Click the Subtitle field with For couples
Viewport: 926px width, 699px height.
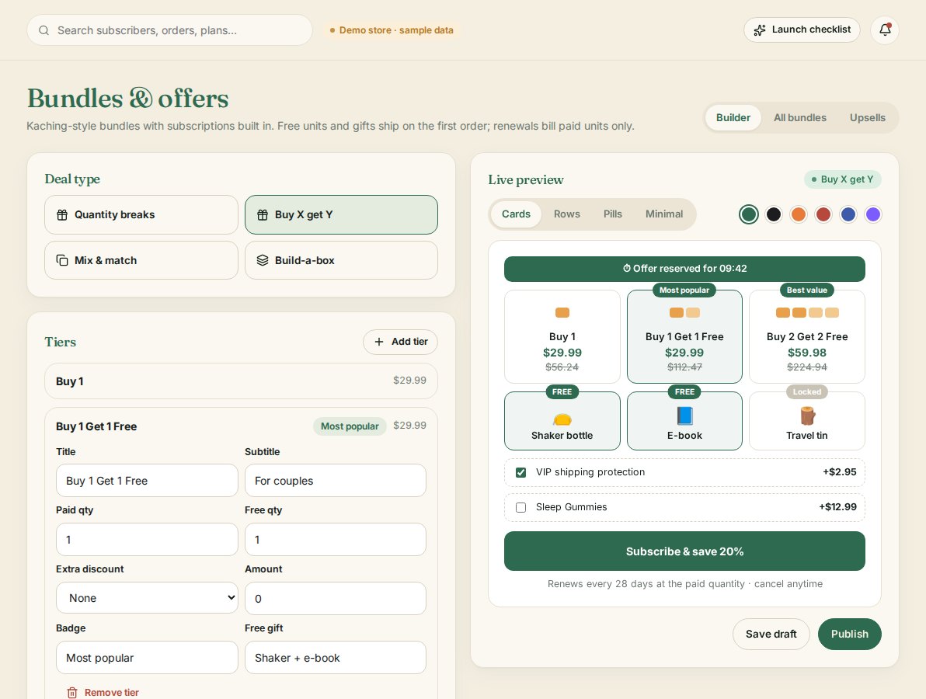336,481
